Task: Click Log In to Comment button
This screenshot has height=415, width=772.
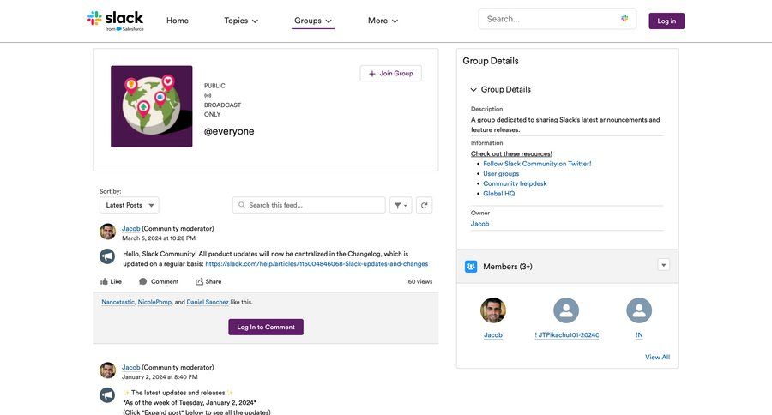Action: [x=266, y=327]
